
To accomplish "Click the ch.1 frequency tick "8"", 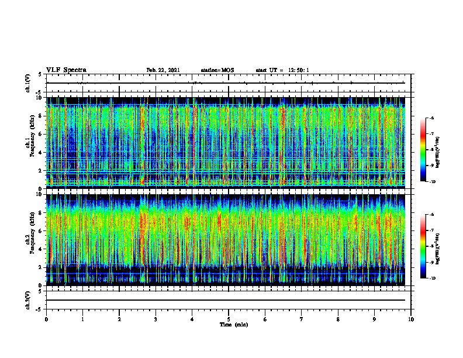I will coord(41,116).
